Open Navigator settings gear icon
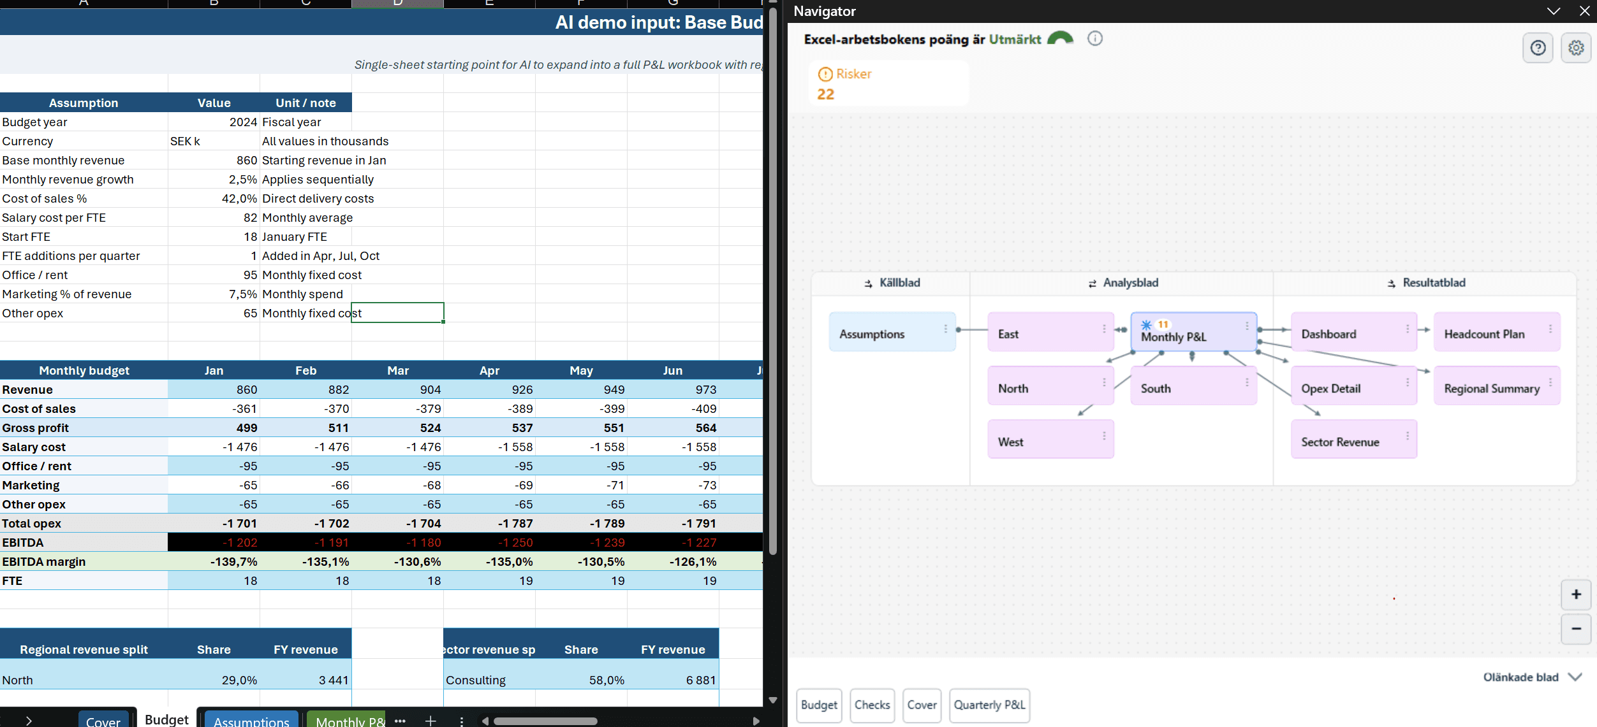This screenshot has height=727, width=1597. [x=1576, y=48]
